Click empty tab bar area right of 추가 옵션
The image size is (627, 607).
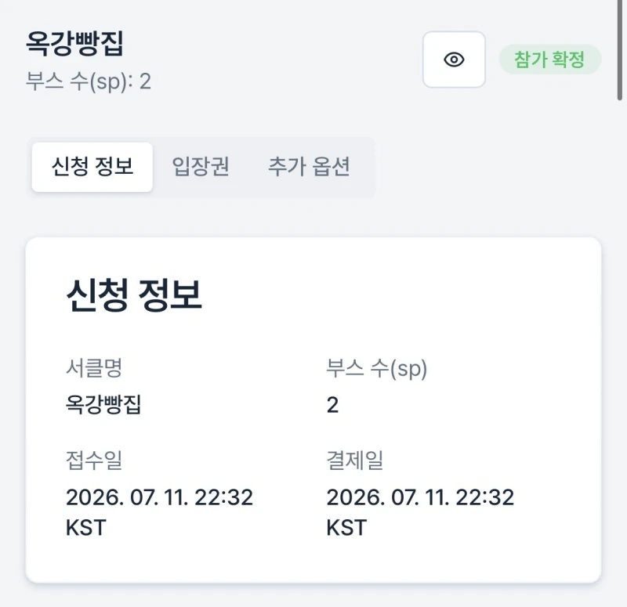(370, 167)
